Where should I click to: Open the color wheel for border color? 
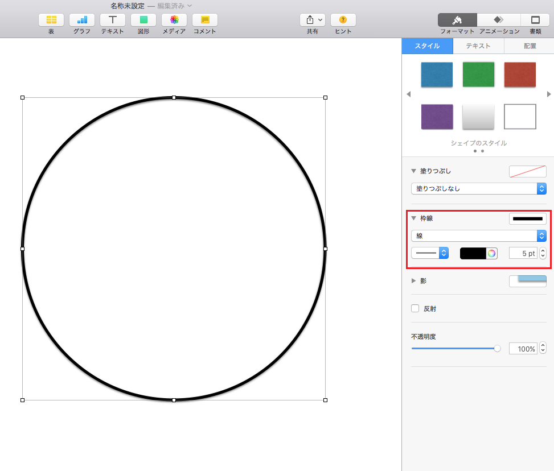(x=491, y=253)
